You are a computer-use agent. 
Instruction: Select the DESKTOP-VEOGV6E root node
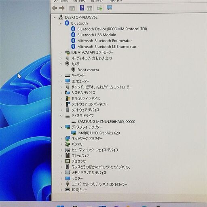point(81,17)
